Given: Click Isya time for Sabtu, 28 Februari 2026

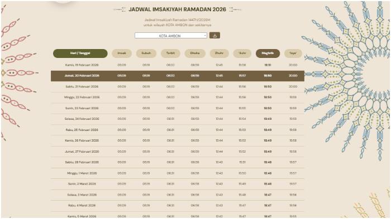Looking at the screenshot, I should click(293, 162).
